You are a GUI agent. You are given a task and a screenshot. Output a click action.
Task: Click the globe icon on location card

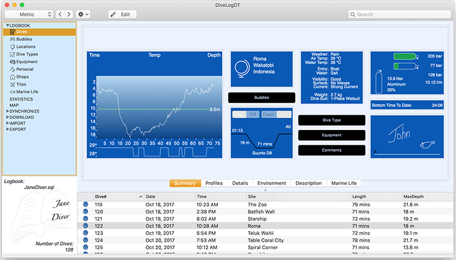point(242,67)
